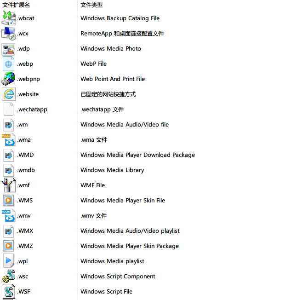Viewport: 308px width, 300px height.
Task: Select the .WMS skin file icon
Action: click(x=8, y=200)
